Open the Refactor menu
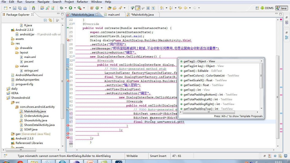The height and width of the screenshot is (163, 290). point(82,2)
